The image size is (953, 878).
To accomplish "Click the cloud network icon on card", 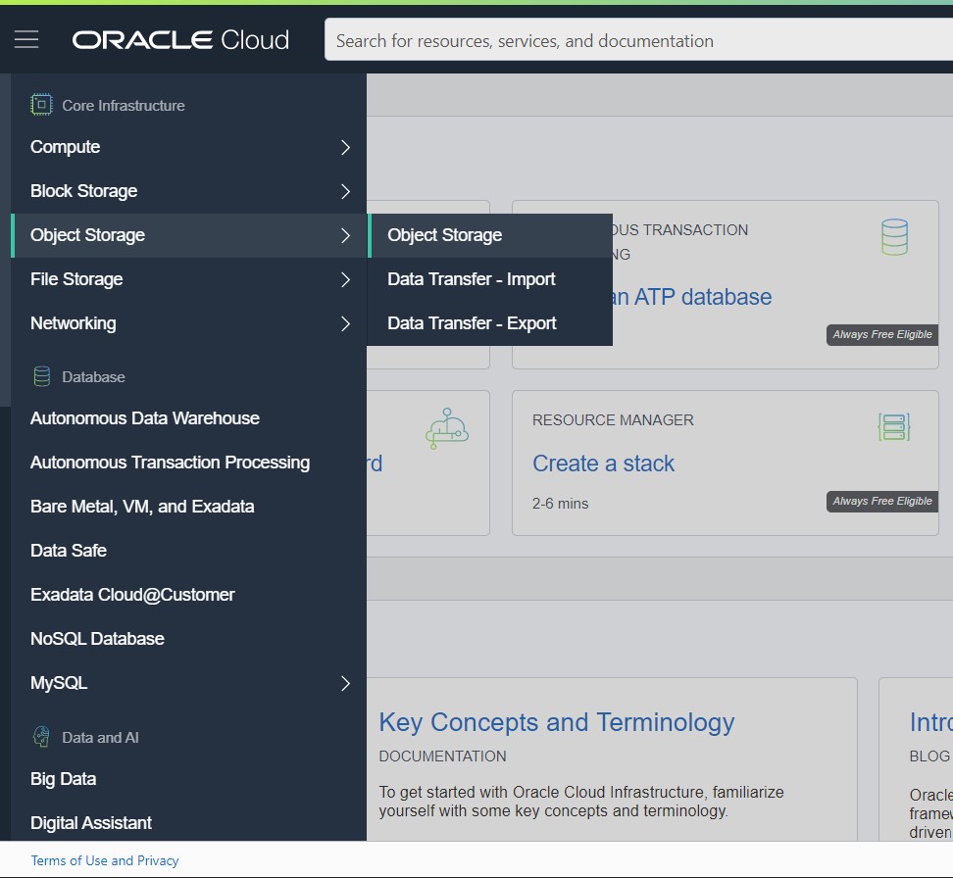I will click(x=446, y=427).
